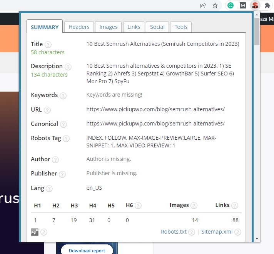274x254 pixels.
Task: Click the help icon beside Robots.txt
Action: click(192, 232)
